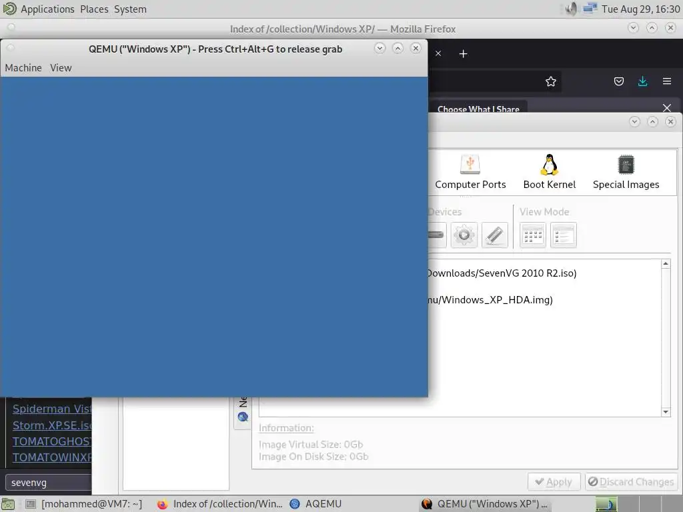Close the current Firefox tab
The image size is (683, 512).
click(x=438, y=53)
